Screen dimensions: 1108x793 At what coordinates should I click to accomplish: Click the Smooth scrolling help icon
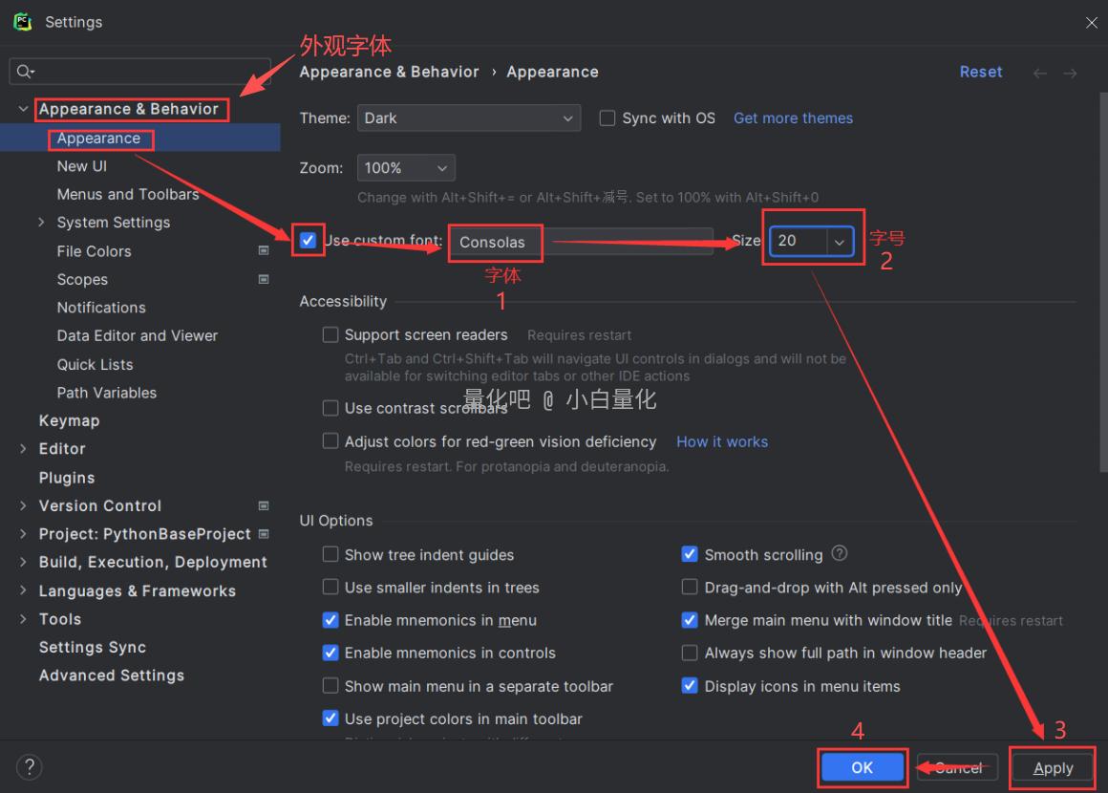(x=840, y=553)
